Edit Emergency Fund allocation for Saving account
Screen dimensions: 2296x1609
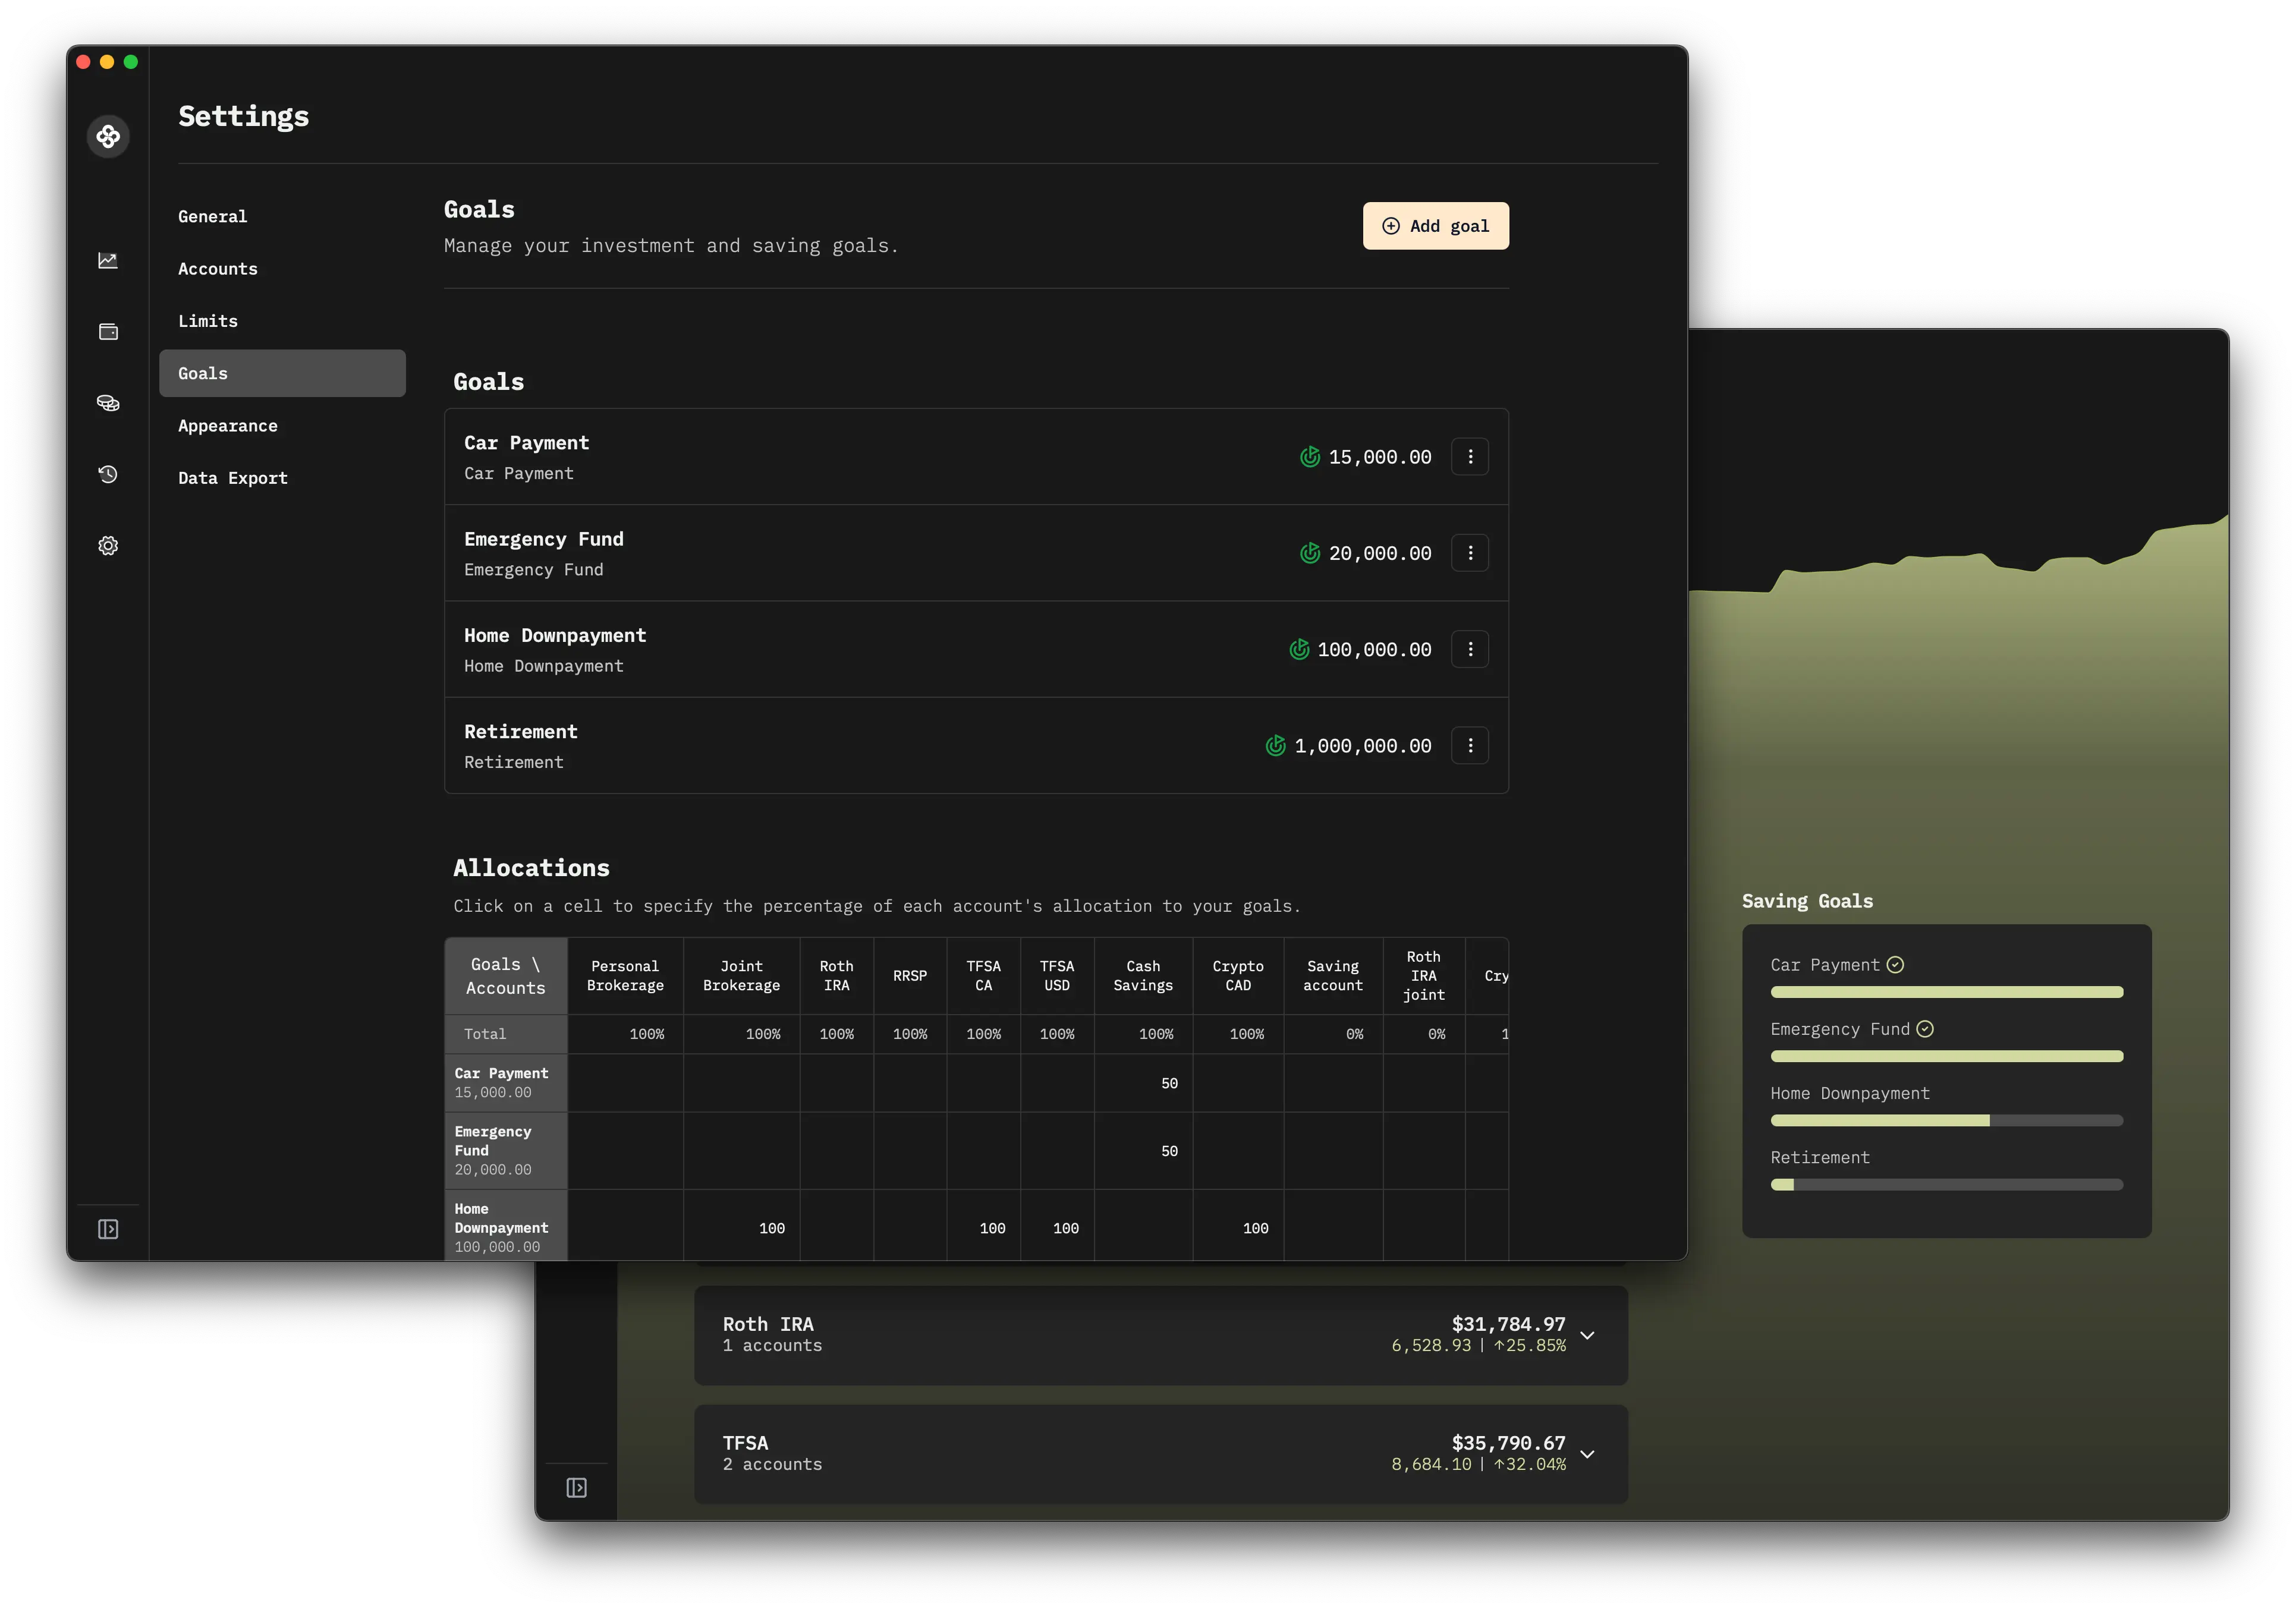pos(1333,1151)
